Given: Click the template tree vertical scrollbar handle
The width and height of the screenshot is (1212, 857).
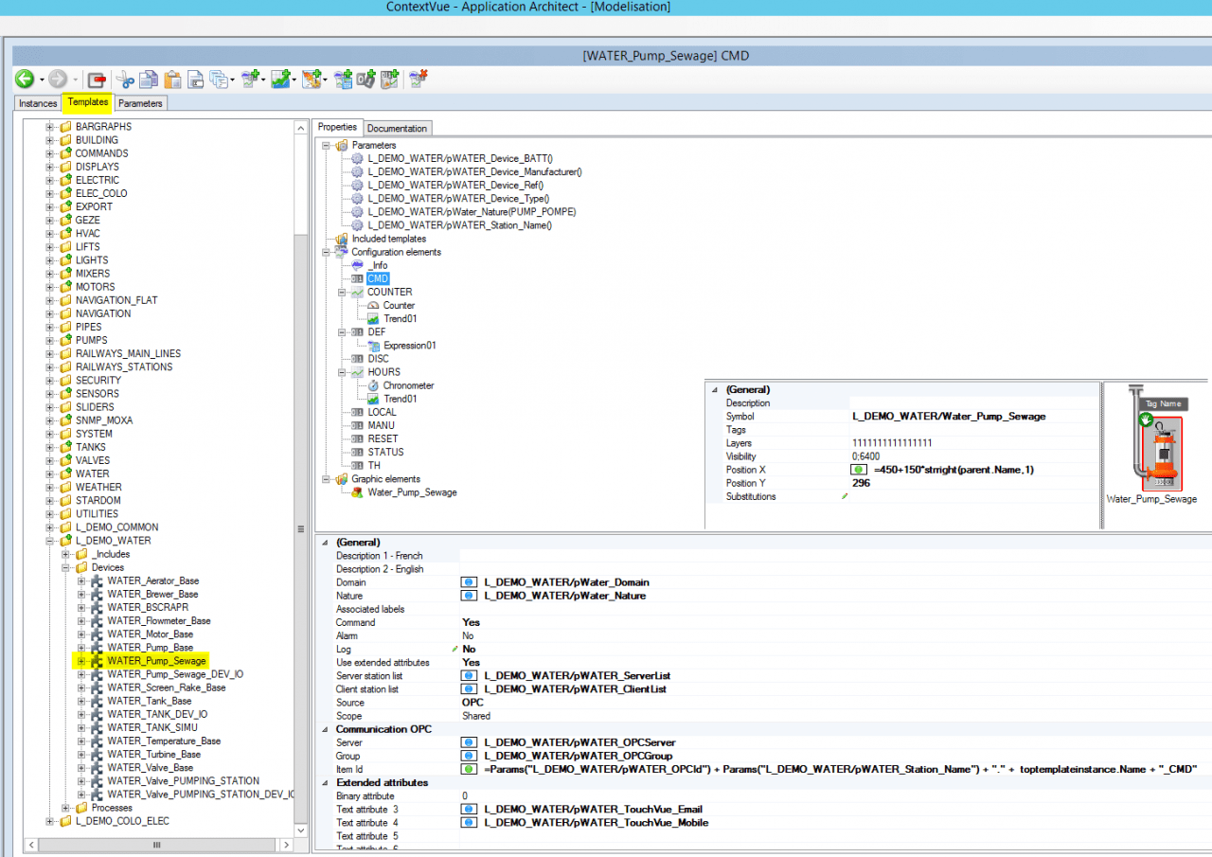Looking at the screenshot, I should pyautogui.click(x=301, y=528).
